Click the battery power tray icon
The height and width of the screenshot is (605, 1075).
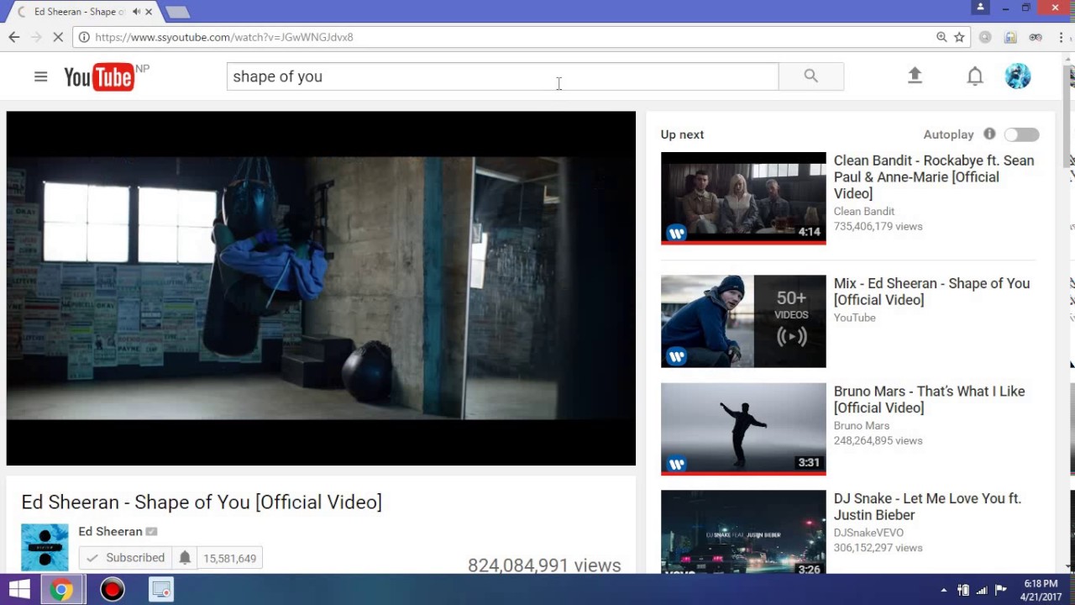[963, 590]
